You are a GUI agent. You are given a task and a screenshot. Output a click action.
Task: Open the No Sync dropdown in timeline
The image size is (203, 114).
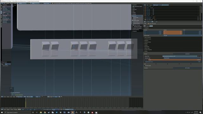coord(56,110)
